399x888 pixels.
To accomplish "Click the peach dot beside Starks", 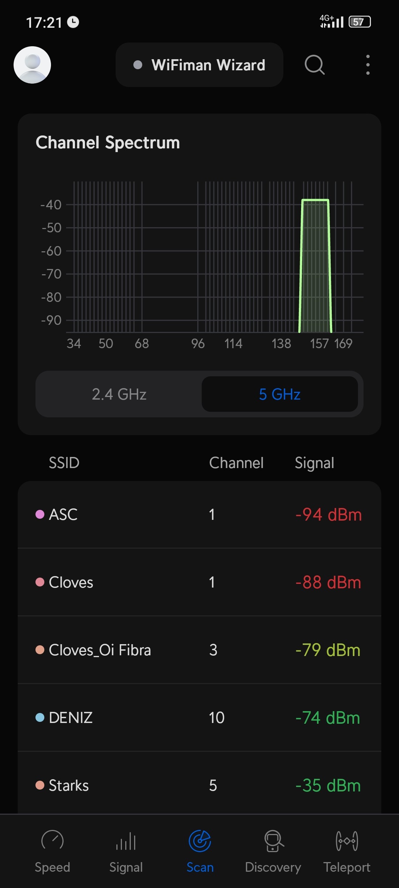I will (x=40, y=785).
